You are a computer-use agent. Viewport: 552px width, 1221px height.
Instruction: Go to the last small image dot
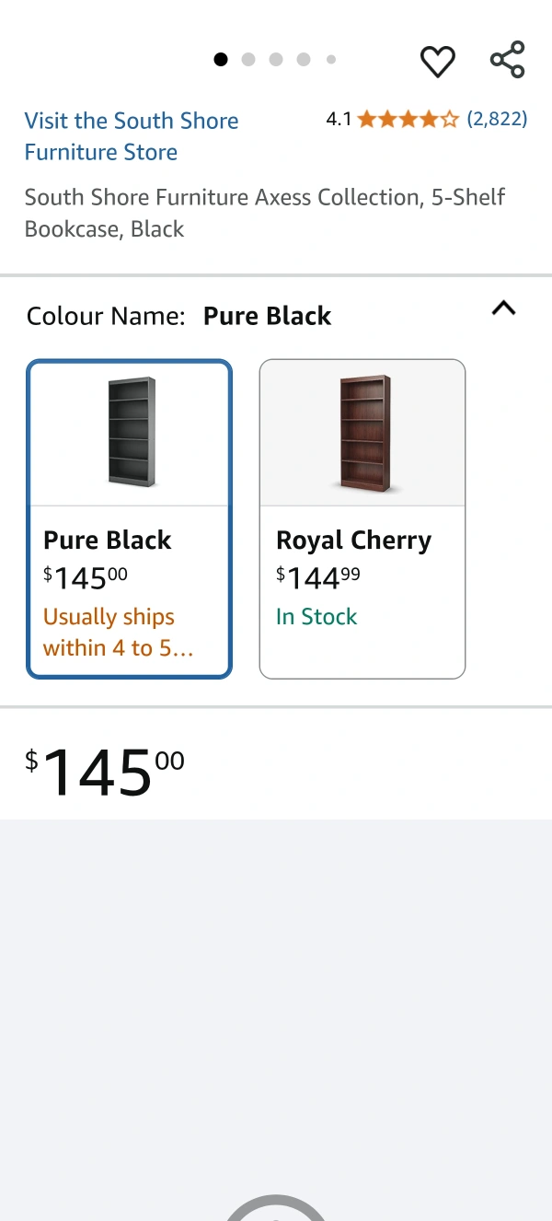331,60
